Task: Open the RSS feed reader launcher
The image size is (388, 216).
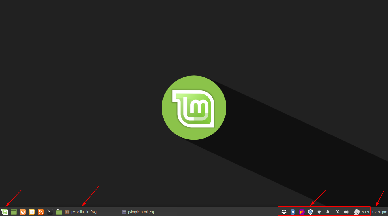Action: (41, 212)
